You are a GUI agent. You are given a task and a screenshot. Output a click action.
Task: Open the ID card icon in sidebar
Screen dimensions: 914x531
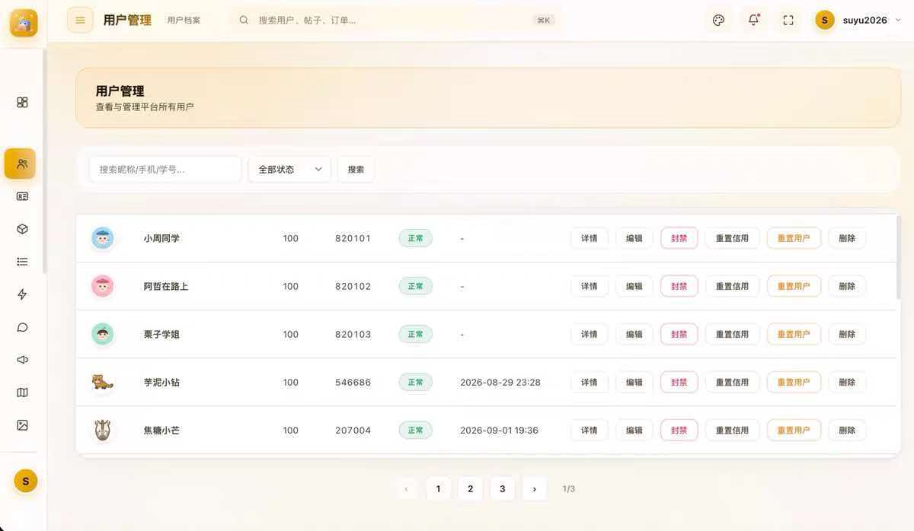pos(22,196)
